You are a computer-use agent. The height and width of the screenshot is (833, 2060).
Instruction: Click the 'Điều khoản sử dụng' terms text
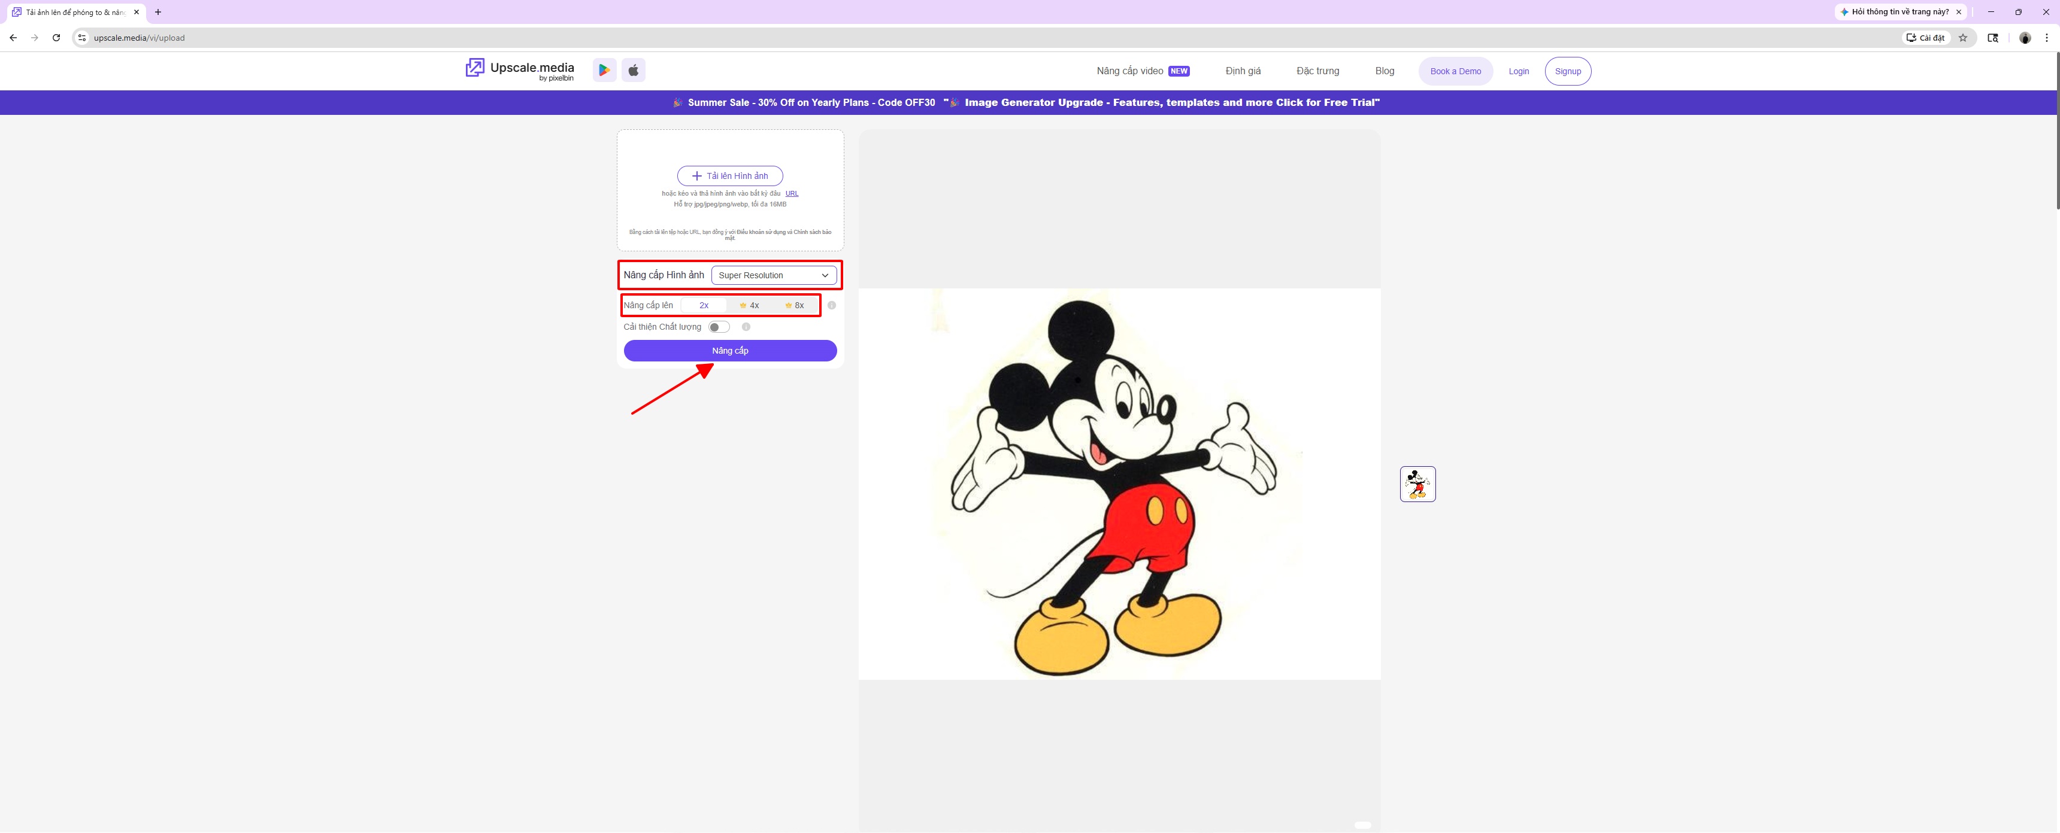pos(761,232)
